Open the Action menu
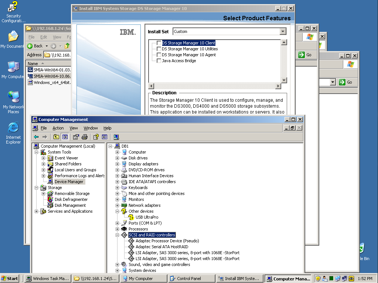Viewport: 378px width, 283px height. [x=58, y=128]
